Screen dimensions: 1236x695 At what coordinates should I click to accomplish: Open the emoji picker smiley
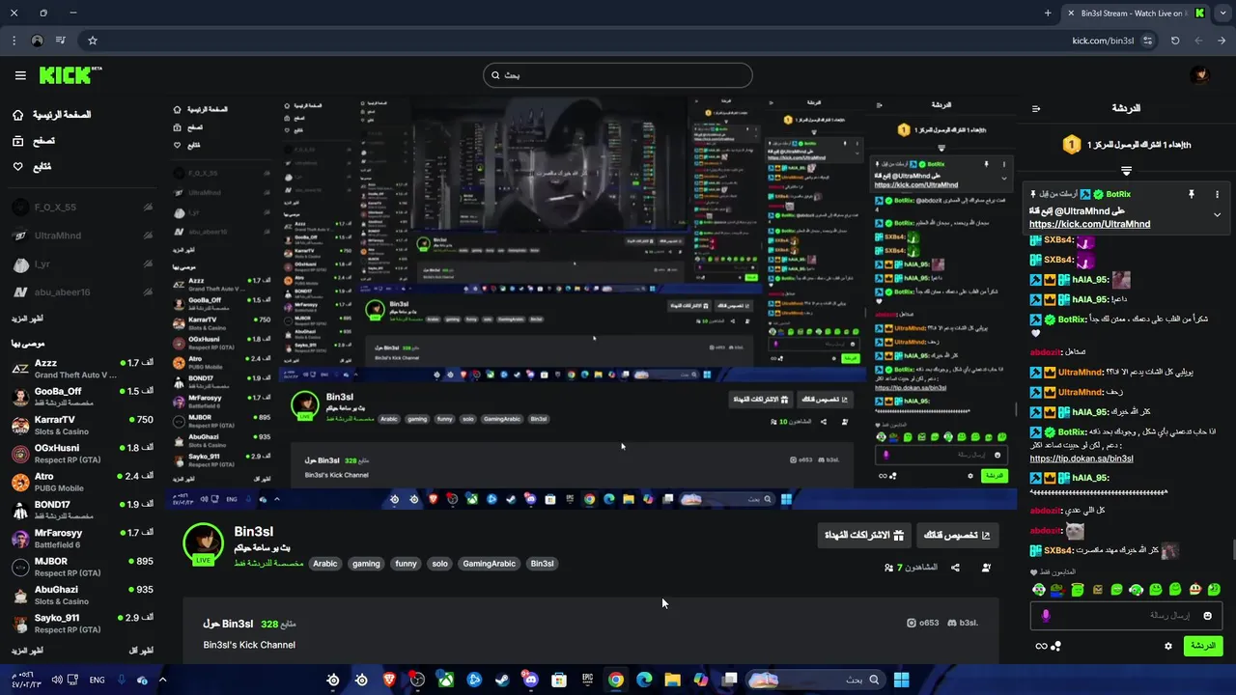click(1207, 615)
